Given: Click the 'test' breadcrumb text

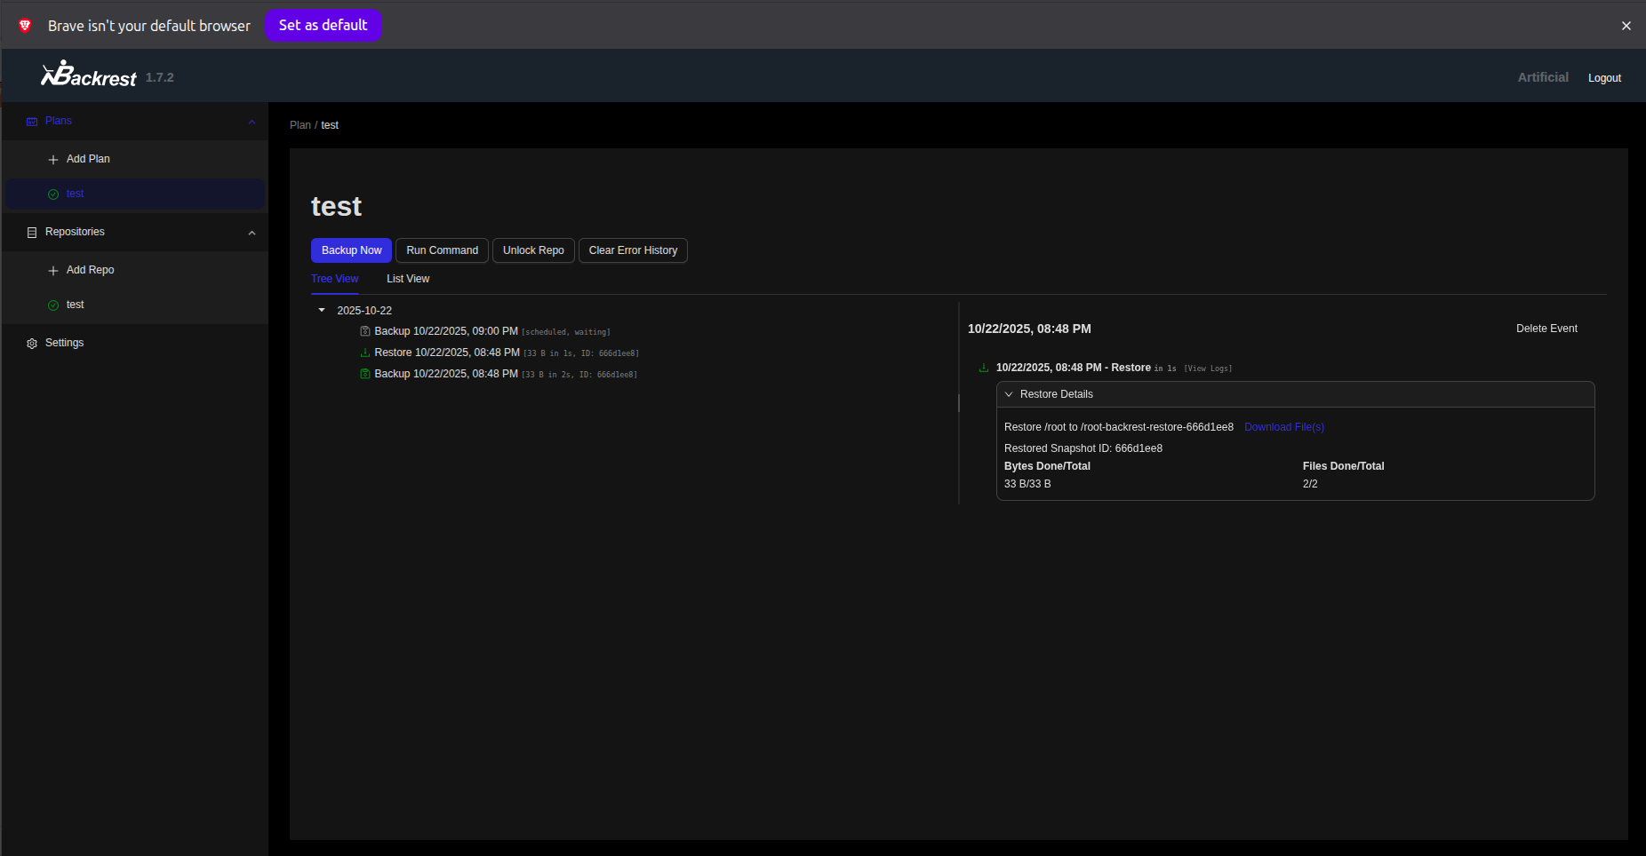Looking at the screenshot, I should tap(330, 125).
